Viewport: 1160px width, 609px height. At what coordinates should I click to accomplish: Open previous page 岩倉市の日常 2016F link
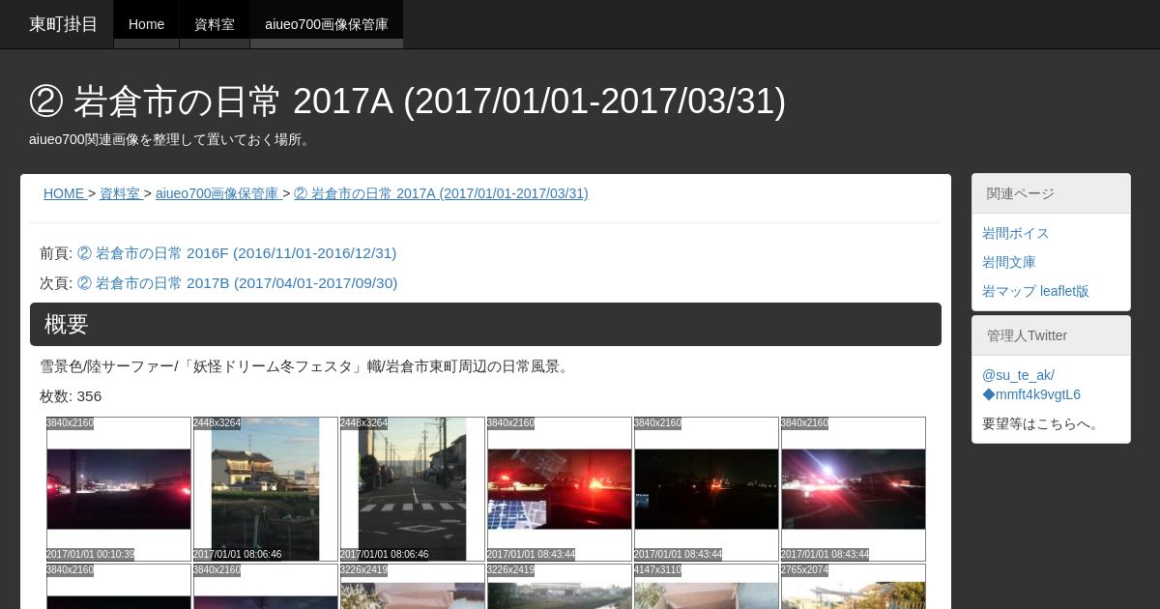pyautogui.click(x=237, y=253)
